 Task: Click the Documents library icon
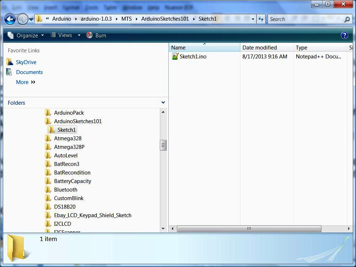click(9, 72)
